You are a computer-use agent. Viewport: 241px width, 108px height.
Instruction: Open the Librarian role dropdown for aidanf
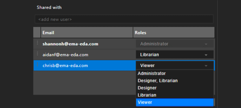175,55
